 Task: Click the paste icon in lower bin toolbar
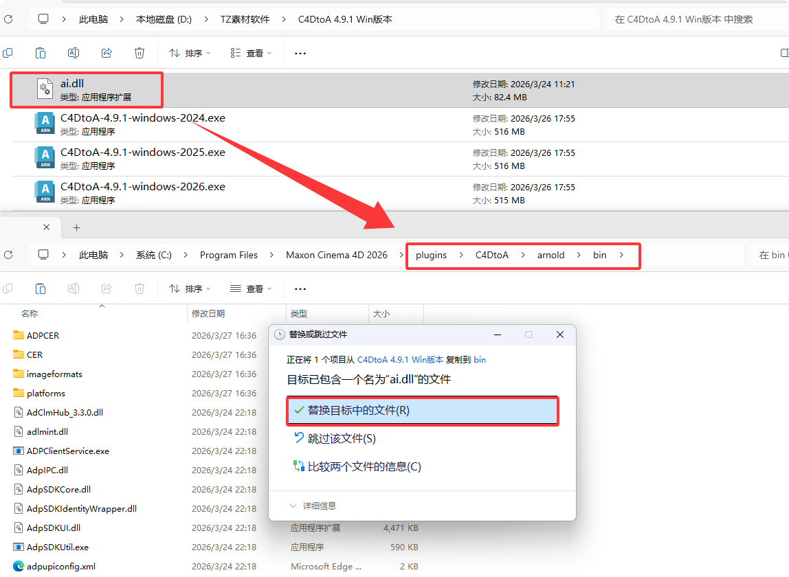[x=41, y=288]
